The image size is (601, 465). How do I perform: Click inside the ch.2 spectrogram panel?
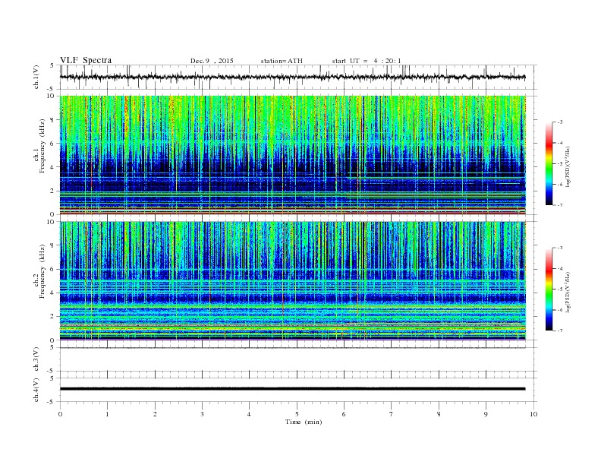(292, 280)
